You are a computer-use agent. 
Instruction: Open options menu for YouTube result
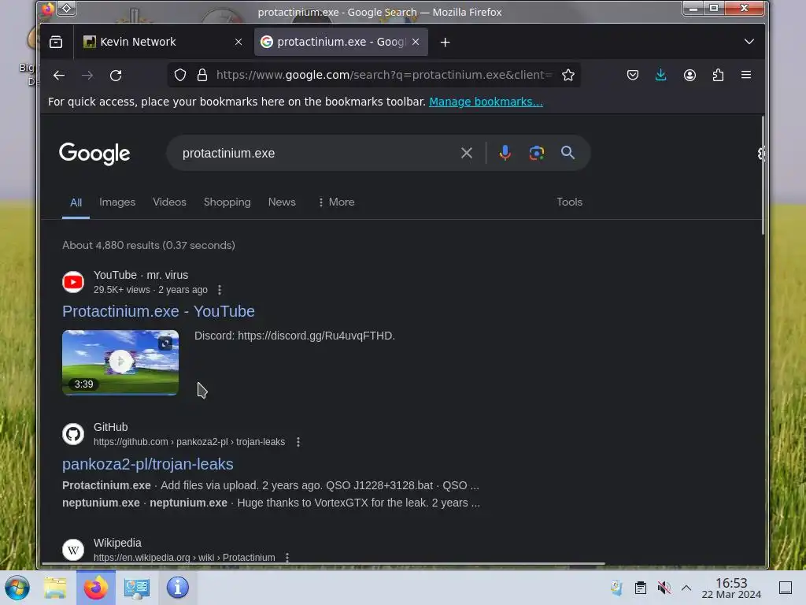click(x=220, y=290)
